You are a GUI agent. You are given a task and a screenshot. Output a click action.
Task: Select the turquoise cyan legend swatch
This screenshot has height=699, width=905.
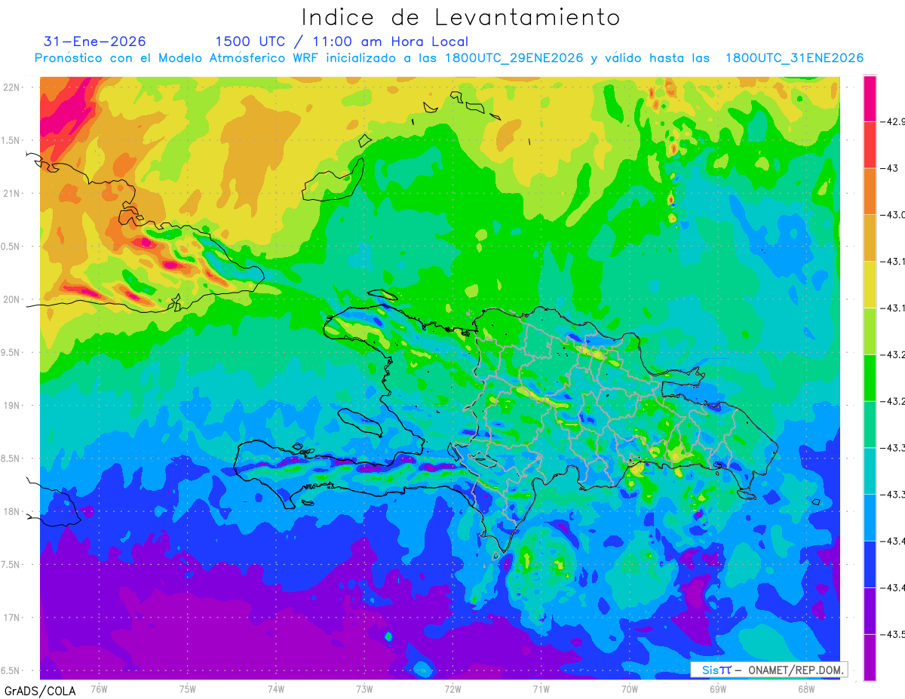(x=870, y=471)
